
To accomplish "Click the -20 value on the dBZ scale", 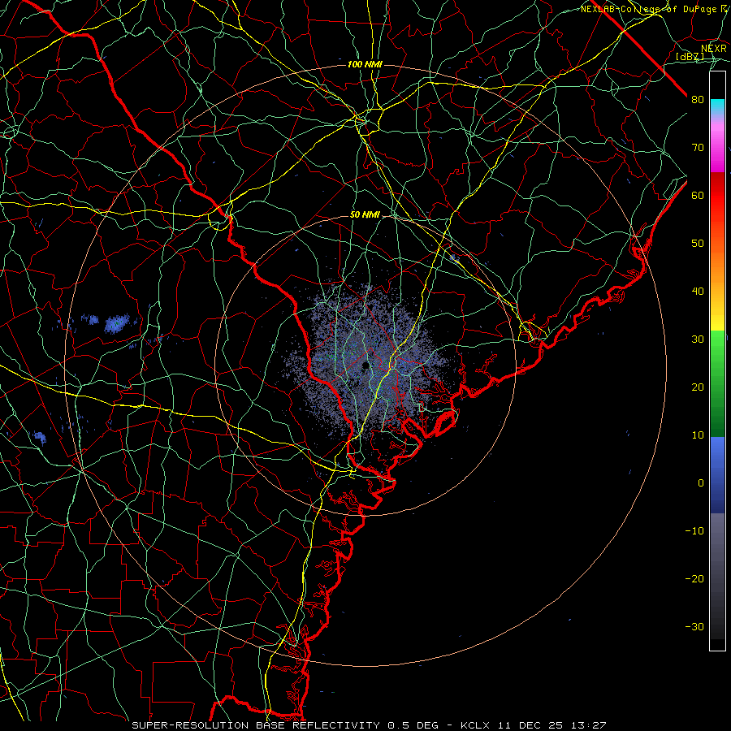I will point(694,578).
